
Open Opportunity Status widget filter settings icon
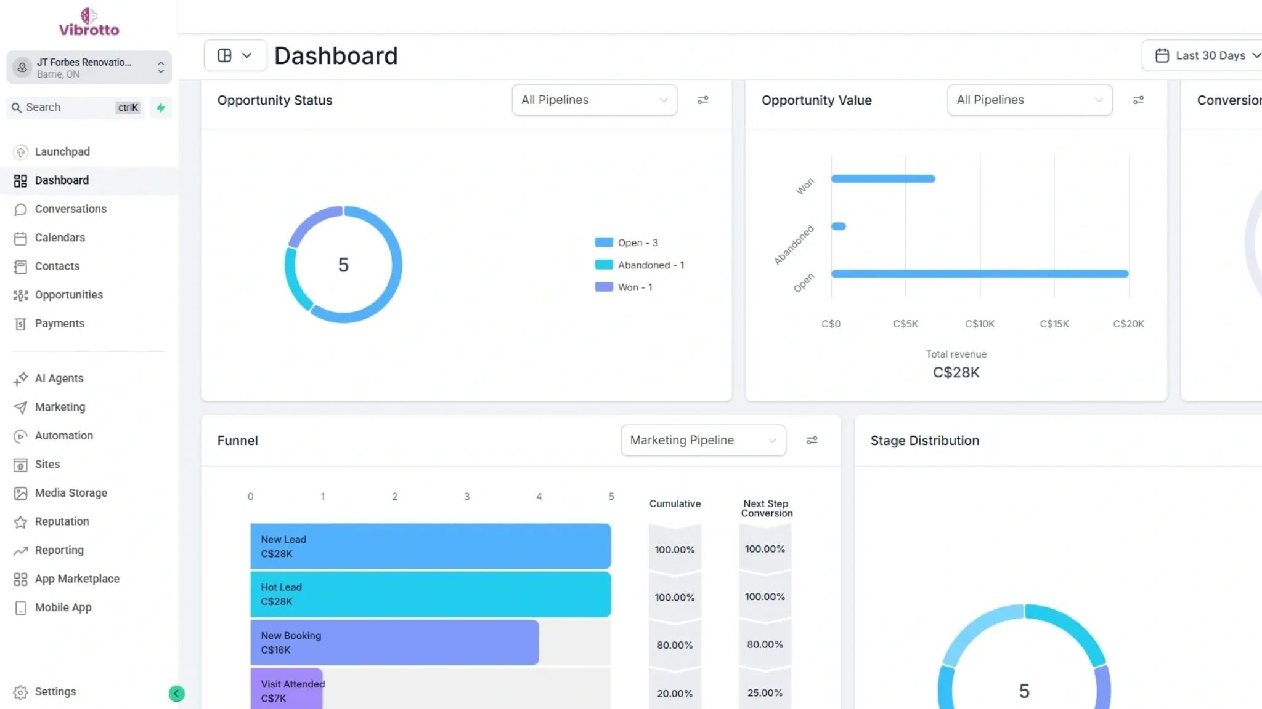pos(702,100)
